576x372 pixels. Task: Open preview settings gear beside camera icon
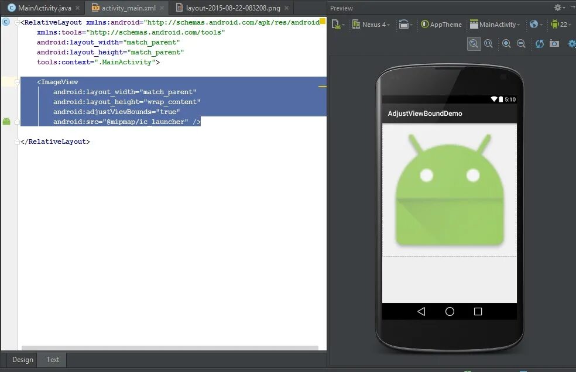(x=572, y=44)
